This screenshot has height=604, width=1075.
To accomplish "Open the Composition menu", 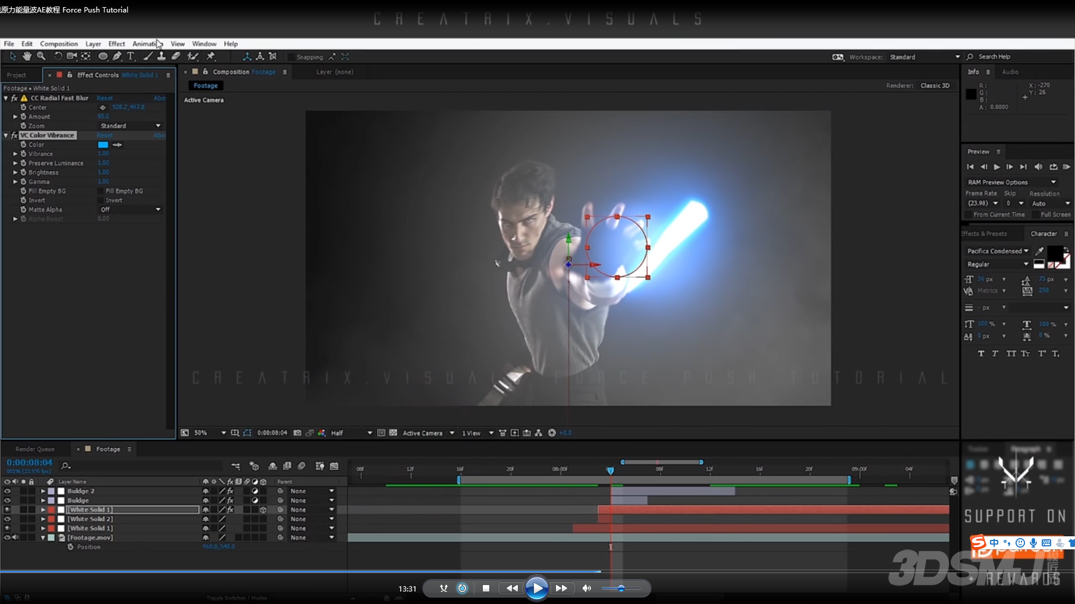I will 59,44.
